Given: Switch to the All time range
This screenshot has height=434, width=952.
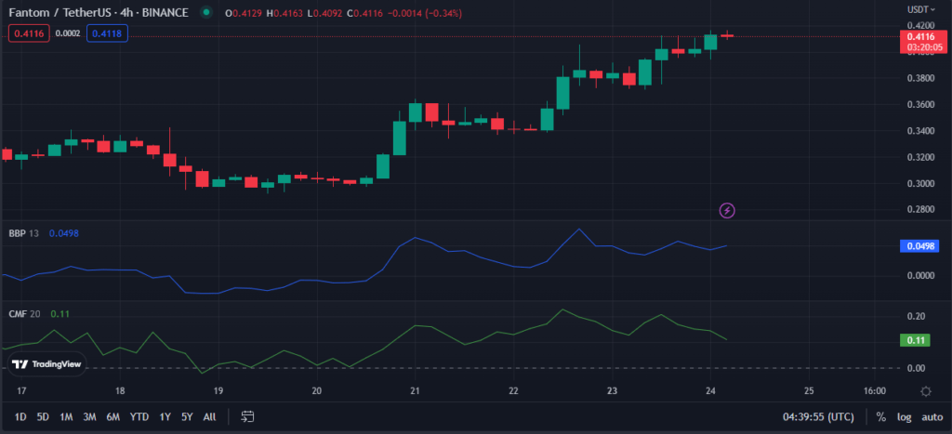Looking at the screenshot, I should (209, 417).
